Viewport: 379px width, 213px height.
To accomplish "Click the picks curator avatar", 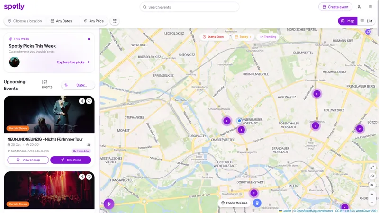I will click(x=15, y=62).
